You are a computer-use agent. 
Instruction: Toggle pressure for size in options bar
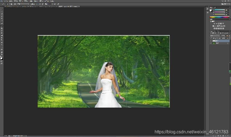58,4
